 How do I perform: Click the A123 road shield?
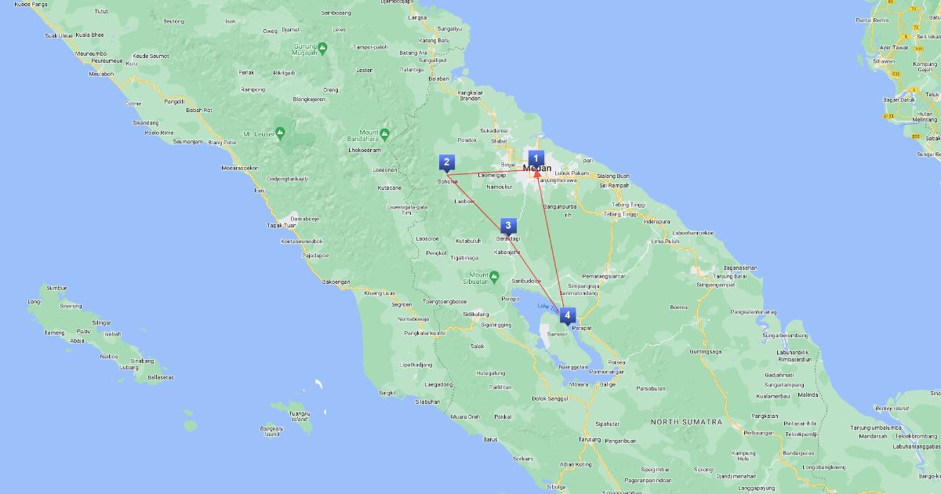pyautogui.click(x=888, y=115)
